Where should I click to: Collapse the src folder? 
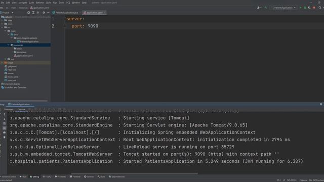(3, 27)
